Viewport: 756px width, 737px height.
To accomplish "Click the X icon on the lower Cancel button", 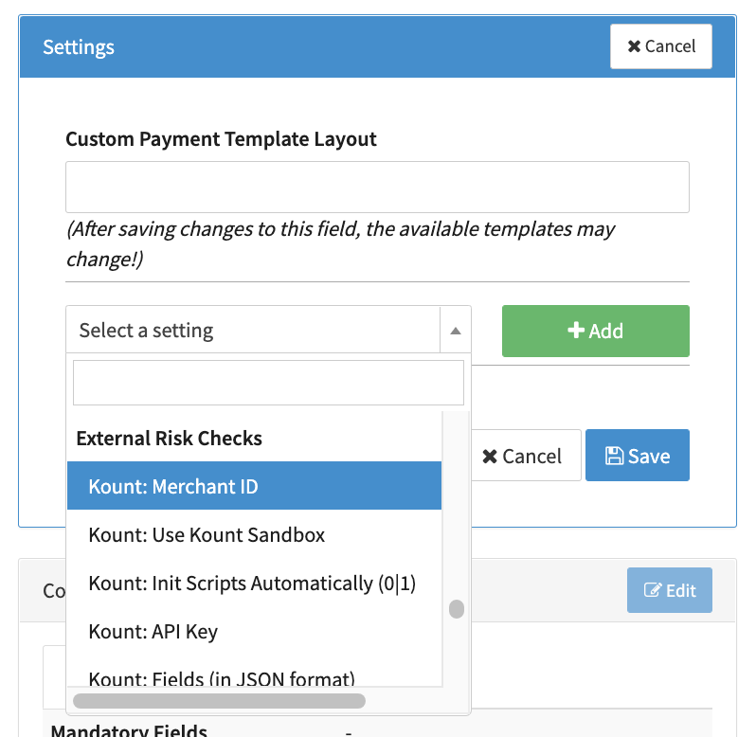I will click(x=490, y=457).
